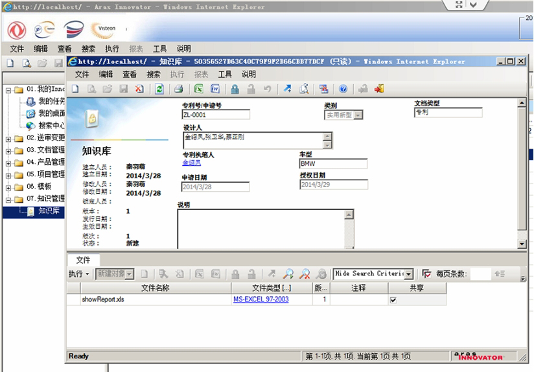Expand the 03.文档管理 folder node

pyautogui.click(x=8, y=151)
